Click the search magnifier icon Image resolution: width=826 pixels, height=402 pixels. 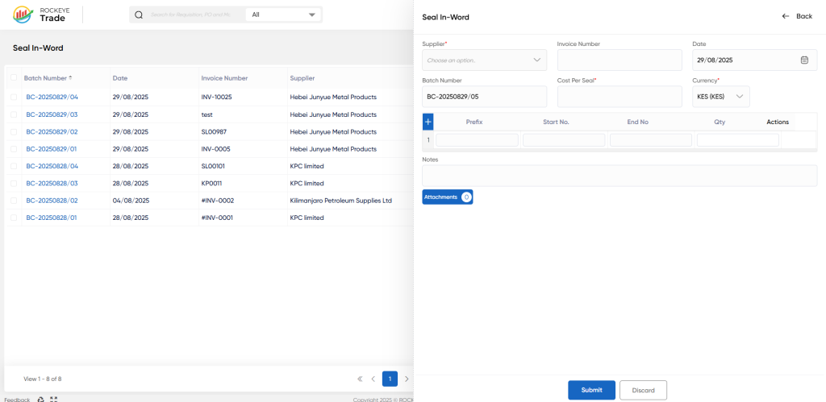139,15
